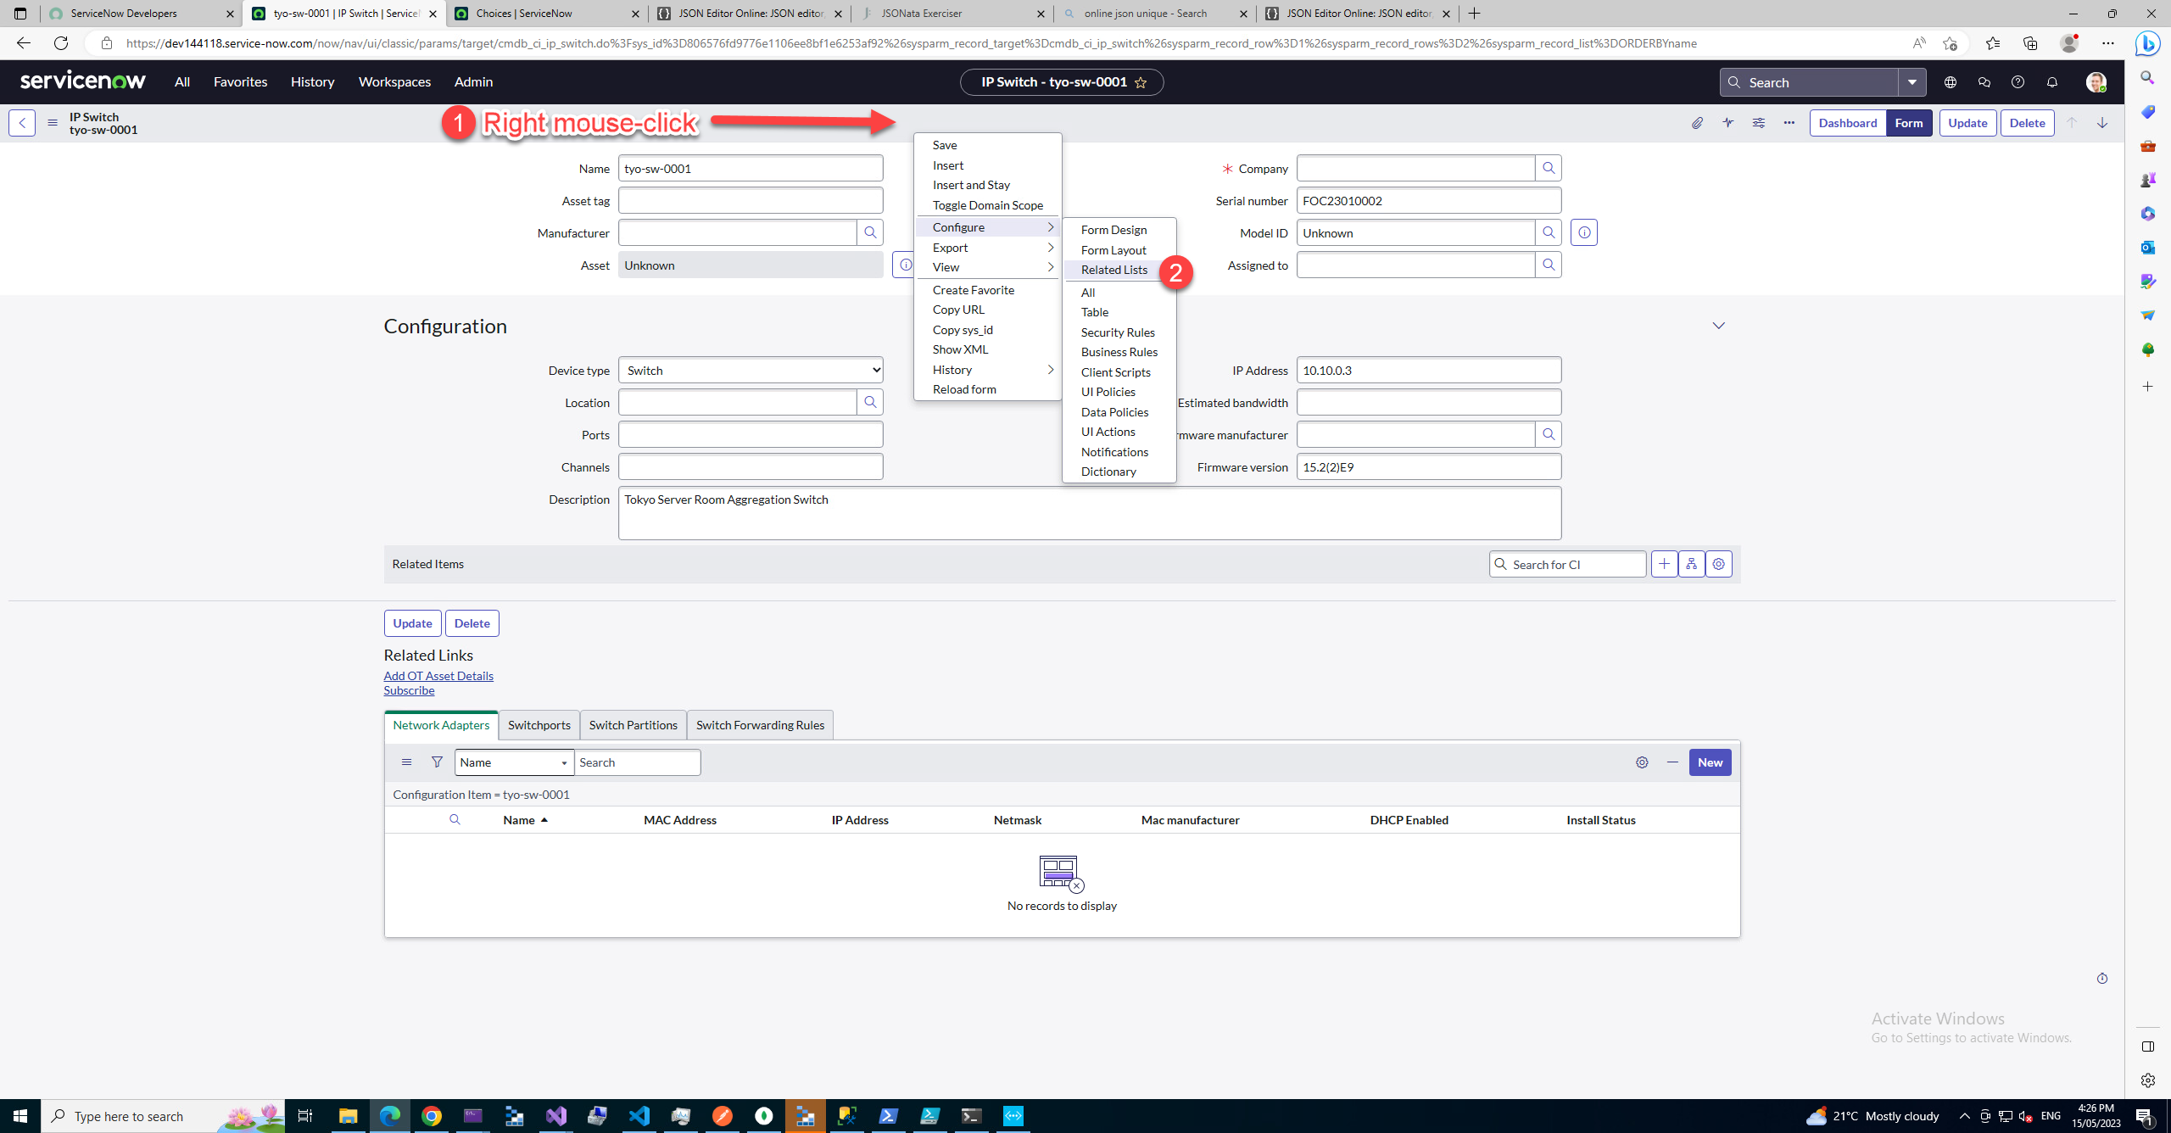Personalize list columns gear icon
This screenshot has height=1133, width=2171.
click(x=1642, y=762)
